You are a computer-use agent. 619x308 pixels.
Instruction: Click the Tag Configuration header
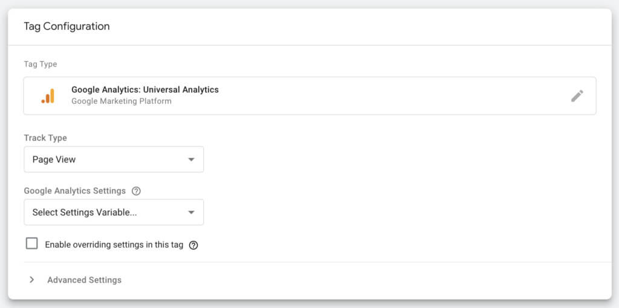[66, 27]
